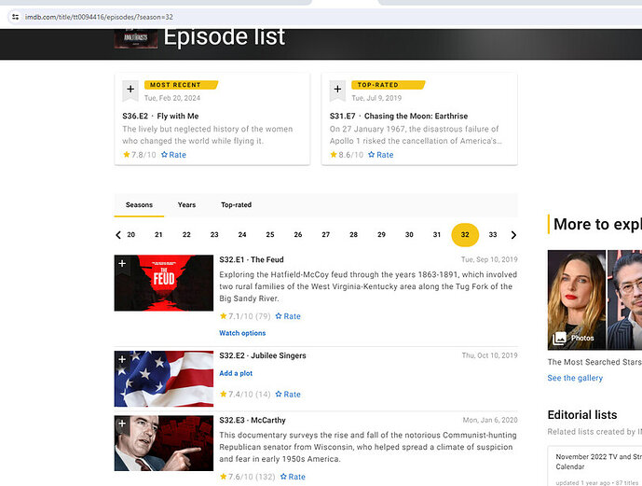Open S32.E2 Jubilee Singers title link

(x=263, y=355)
